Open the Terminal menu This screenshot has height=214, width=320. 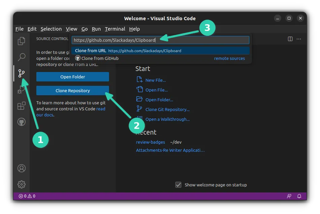click(x=115, y=29)
